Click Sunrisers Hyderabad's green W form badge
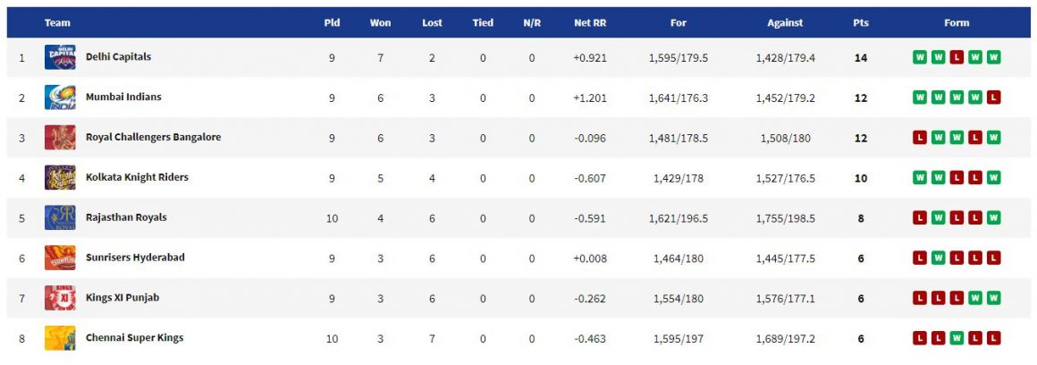This screenshot has width=1037, height=365. coord(938,258)
